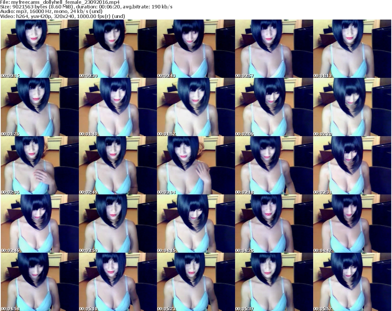
Task: Select the thumbnail stamped 00:03:18
Action: (274, 165)
